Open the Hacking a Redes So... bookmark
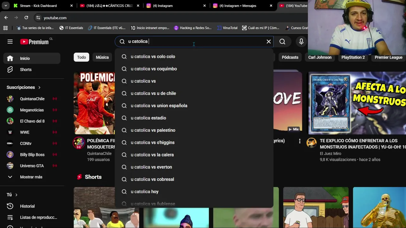406x228 pixels. click(193, 28)
